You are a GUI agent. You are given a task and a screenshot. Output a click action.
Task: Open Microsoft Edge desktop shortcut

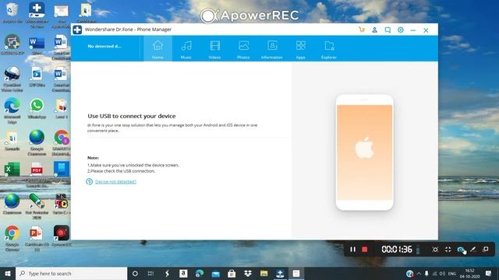[x=12, y=110]
